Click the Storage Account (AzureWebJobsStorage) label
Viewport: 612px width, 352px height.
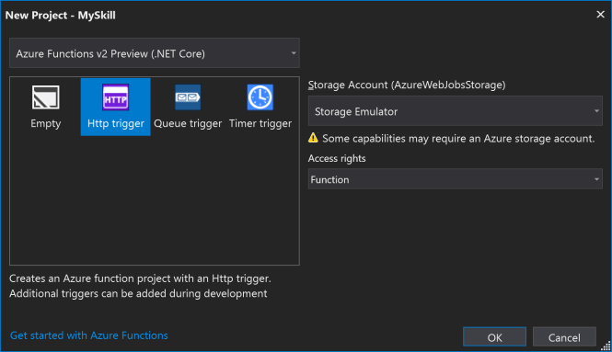click(x=407, y=85)
